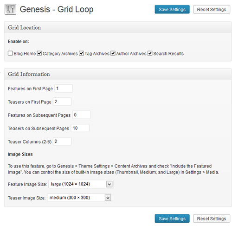Focus the Teasers on First Page field
The height and width of the screenshot is (231, 232).
[62, 101]
